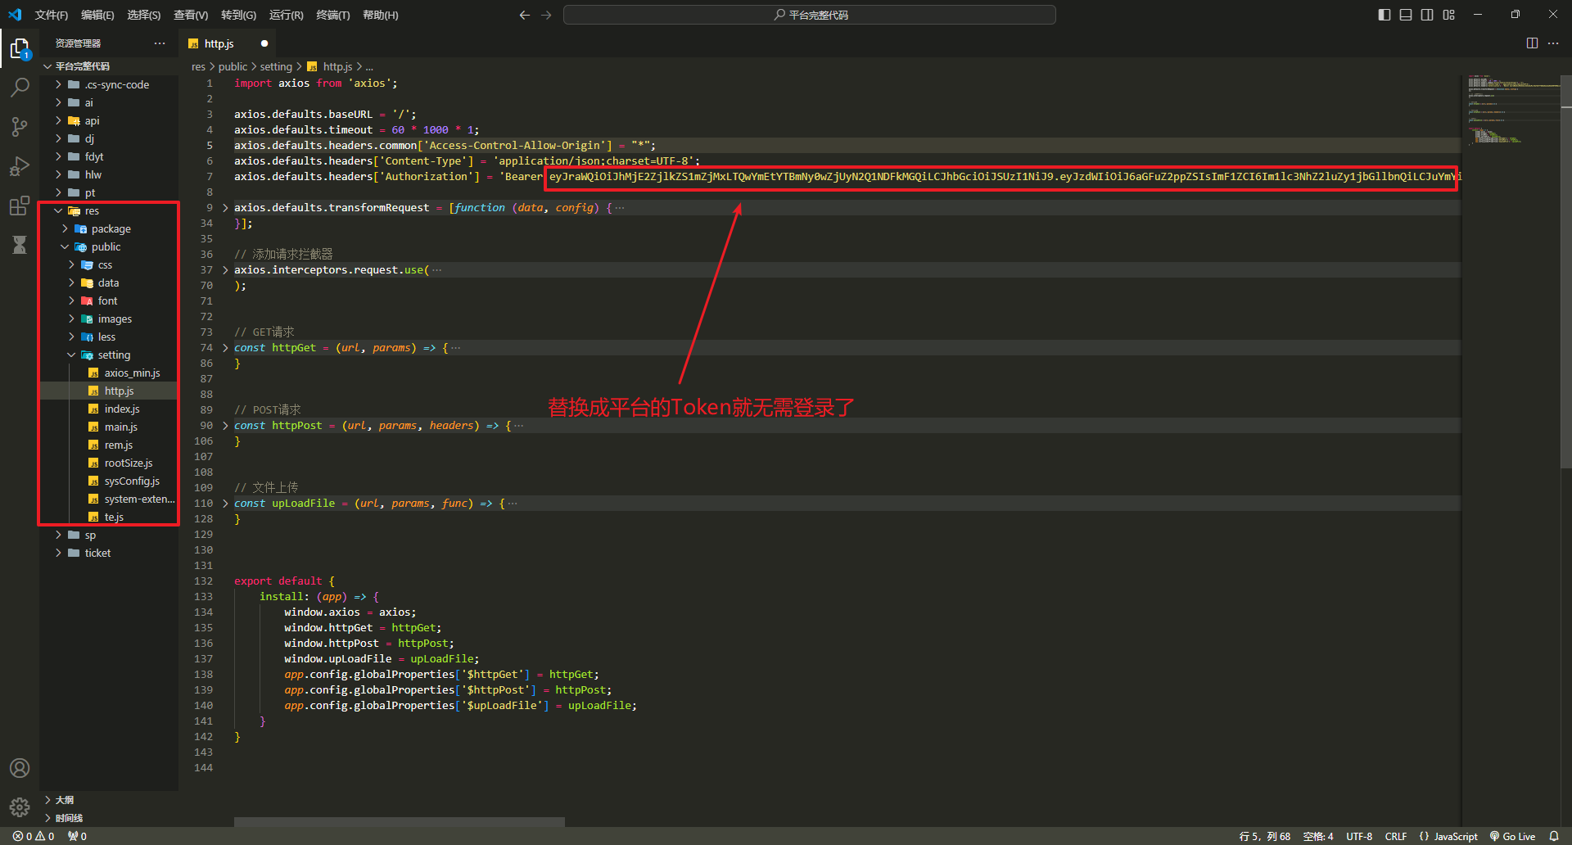Change file encoding UTF-8

(x=1359, y=836)
